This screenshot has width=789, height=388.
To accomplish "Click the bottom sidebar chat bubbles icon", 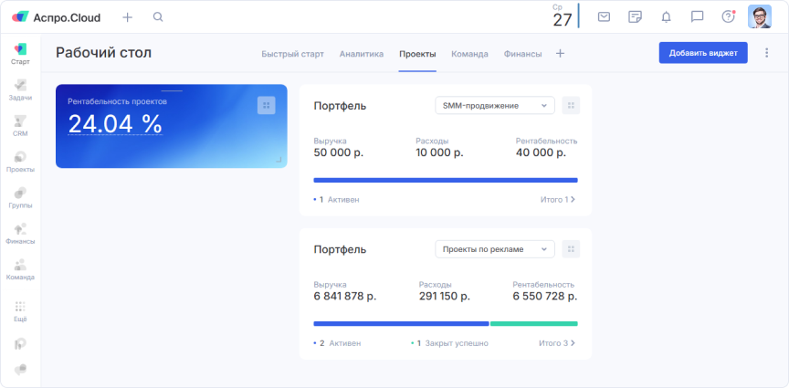I will coord(21,370).
